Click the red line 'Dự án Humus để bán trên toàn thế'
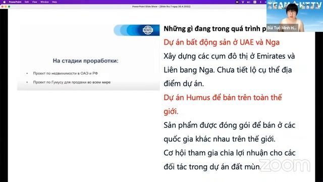Image resolution: width=323 pixels, height=182 pixels. (223, 98)
